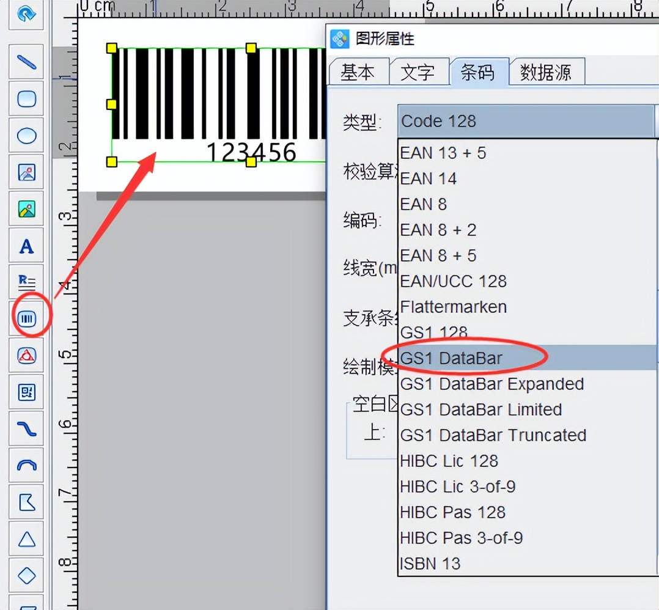Click the dialog's app logo icon
Screen dimensions: 659x610
point(340,39)
